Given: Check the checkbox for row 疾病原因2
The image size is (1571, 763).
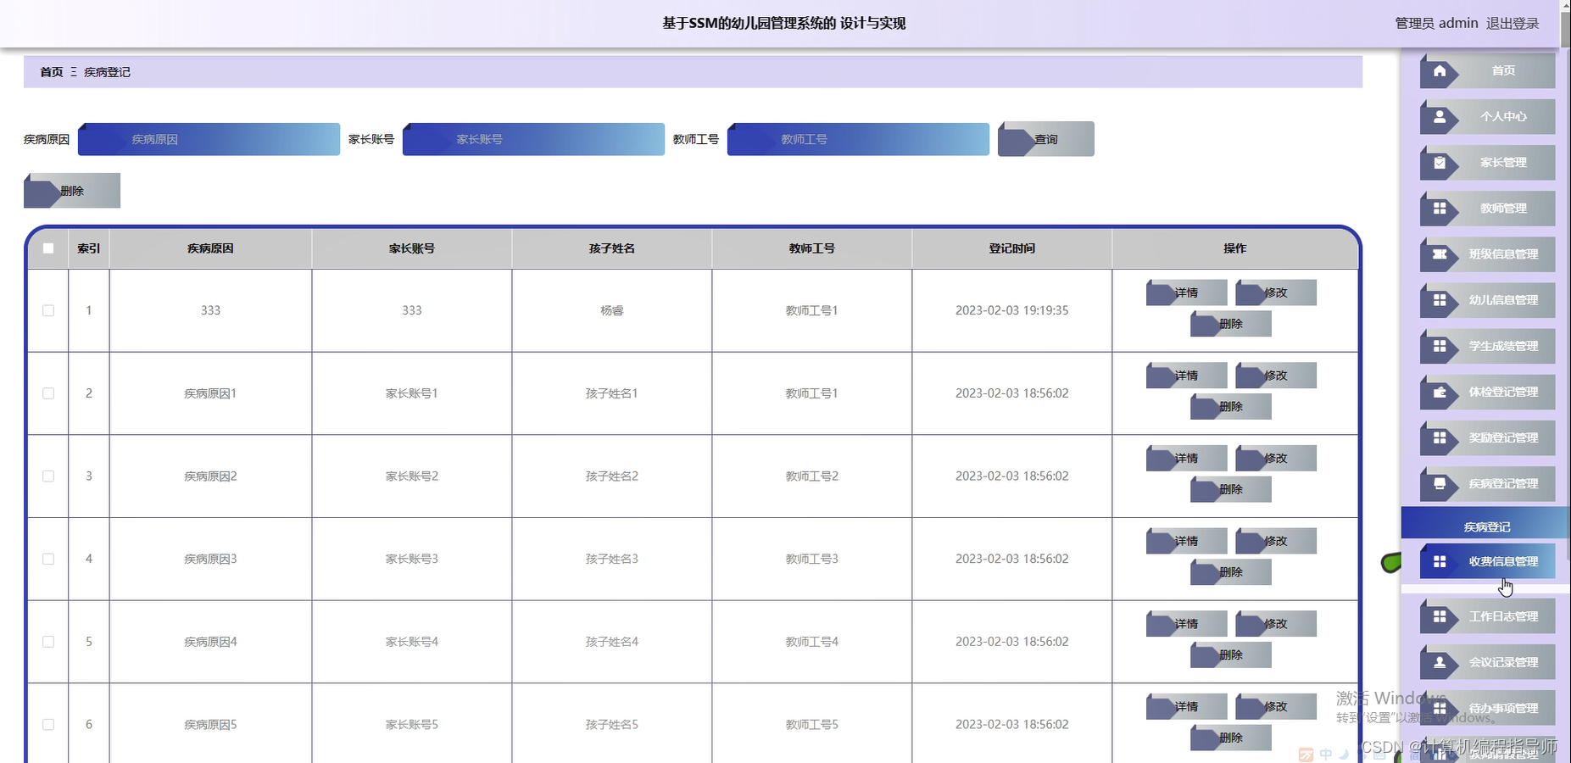Looking at the screenshot, I should (48, 476).
